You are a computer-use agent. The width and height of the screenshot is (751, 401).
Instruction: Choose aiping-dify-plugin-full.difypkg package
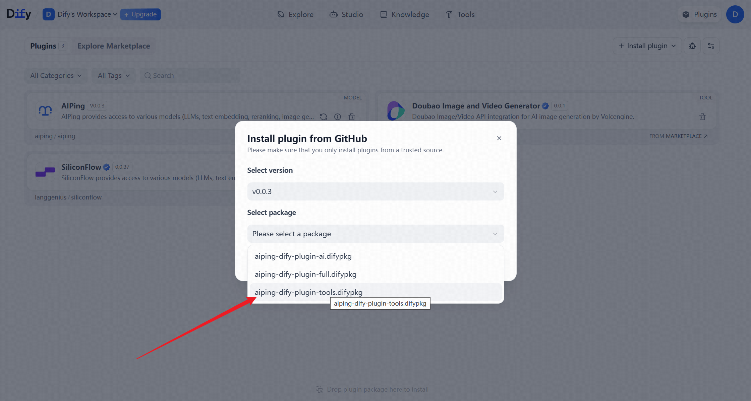pyautogui.click(x=305, y=274)
